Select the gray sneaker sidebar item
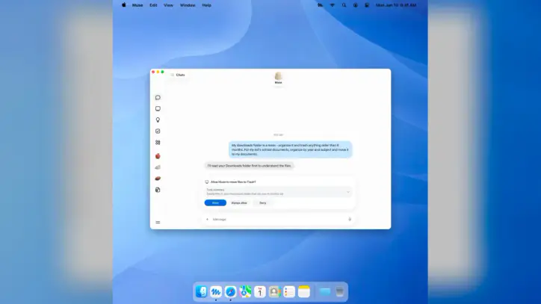Screen dimensions: 541x304 [158, 167]
